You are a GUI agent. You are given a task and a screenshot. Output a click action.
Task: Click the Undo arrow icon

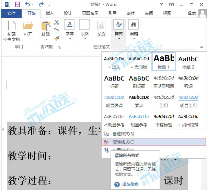(27, 4)
